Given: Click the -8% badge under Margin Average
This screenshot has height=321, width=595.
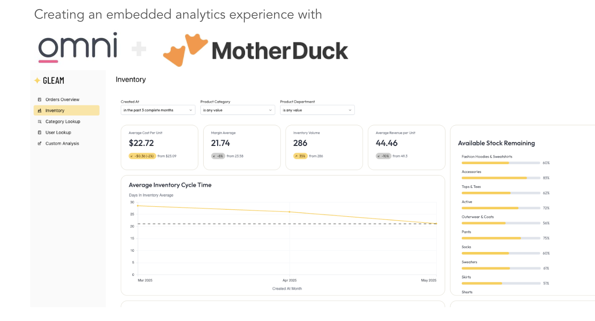Looking at the screenshot, I should coord(218,156).
